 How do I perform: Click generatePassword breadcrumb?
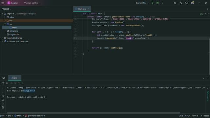click(x=35, y=116)
